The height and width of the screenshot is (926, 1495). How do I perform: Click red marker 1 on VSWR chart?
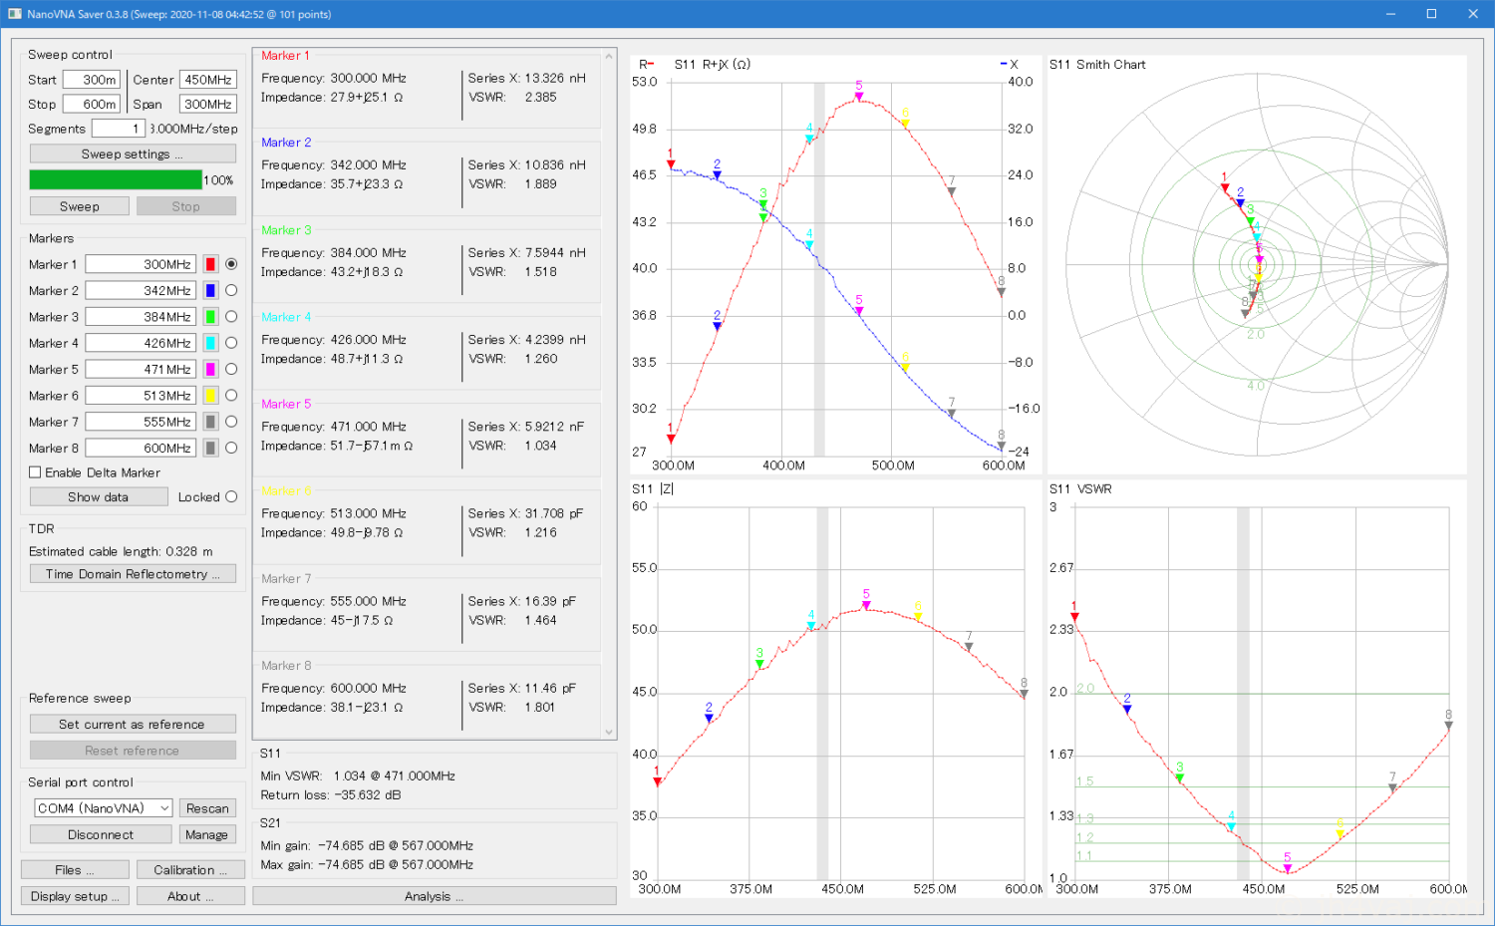[1074, 617]
